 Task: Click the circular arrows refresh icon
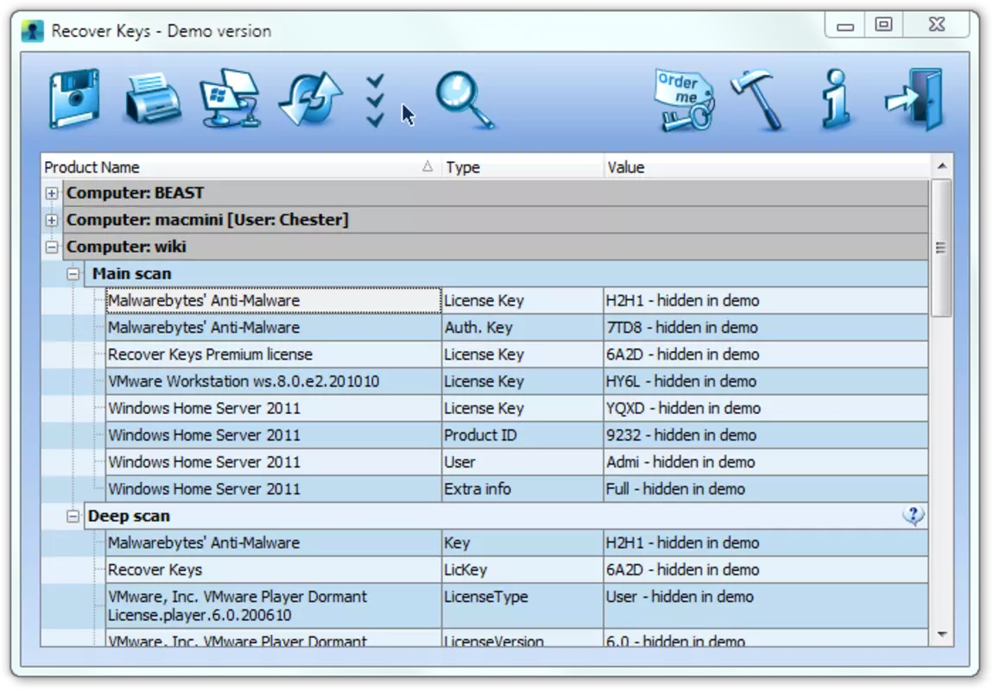310,98
